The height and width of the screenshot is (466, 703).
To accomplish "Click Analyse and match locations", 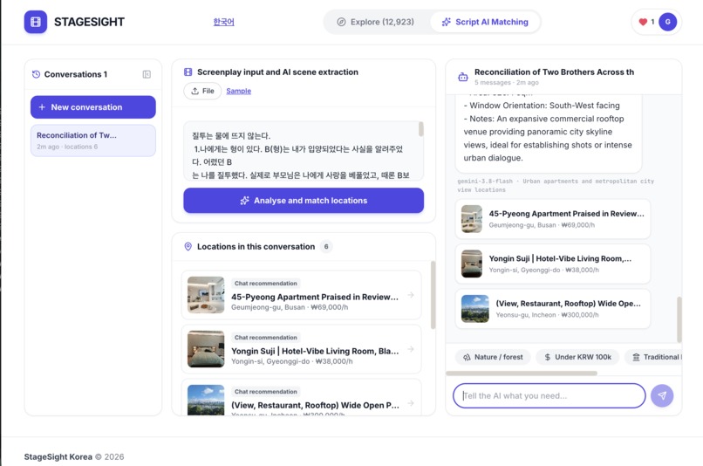I will tap(304, 201).
